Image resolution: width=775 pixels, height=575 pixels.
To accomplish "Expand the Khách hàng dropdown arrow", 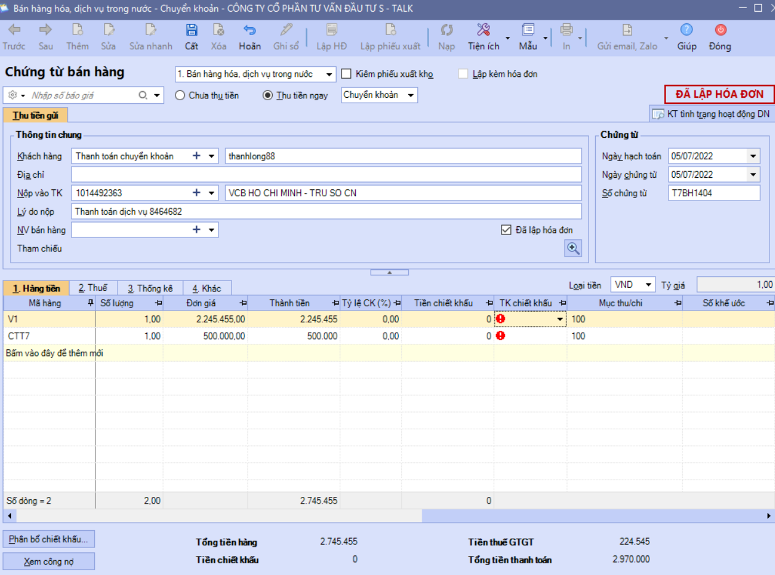I will [212, 156].
